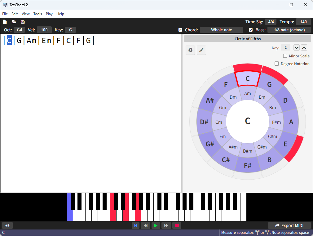The image size is (313, 236).
Task: Click the Circle of Fifths panel header
Action: (x=248, y=39)
